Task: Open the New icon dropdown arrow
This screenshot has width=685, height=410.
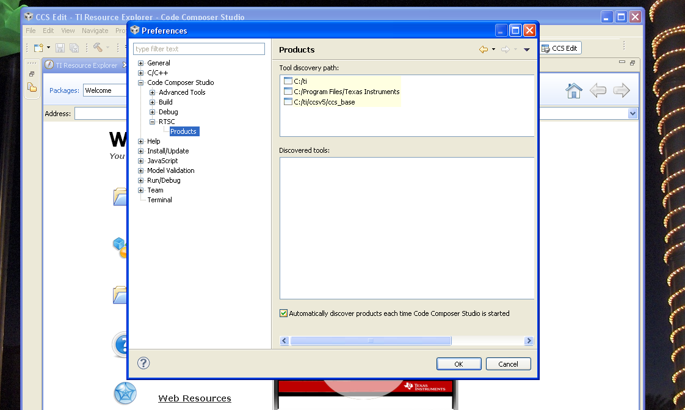Action: click(48, 48)
